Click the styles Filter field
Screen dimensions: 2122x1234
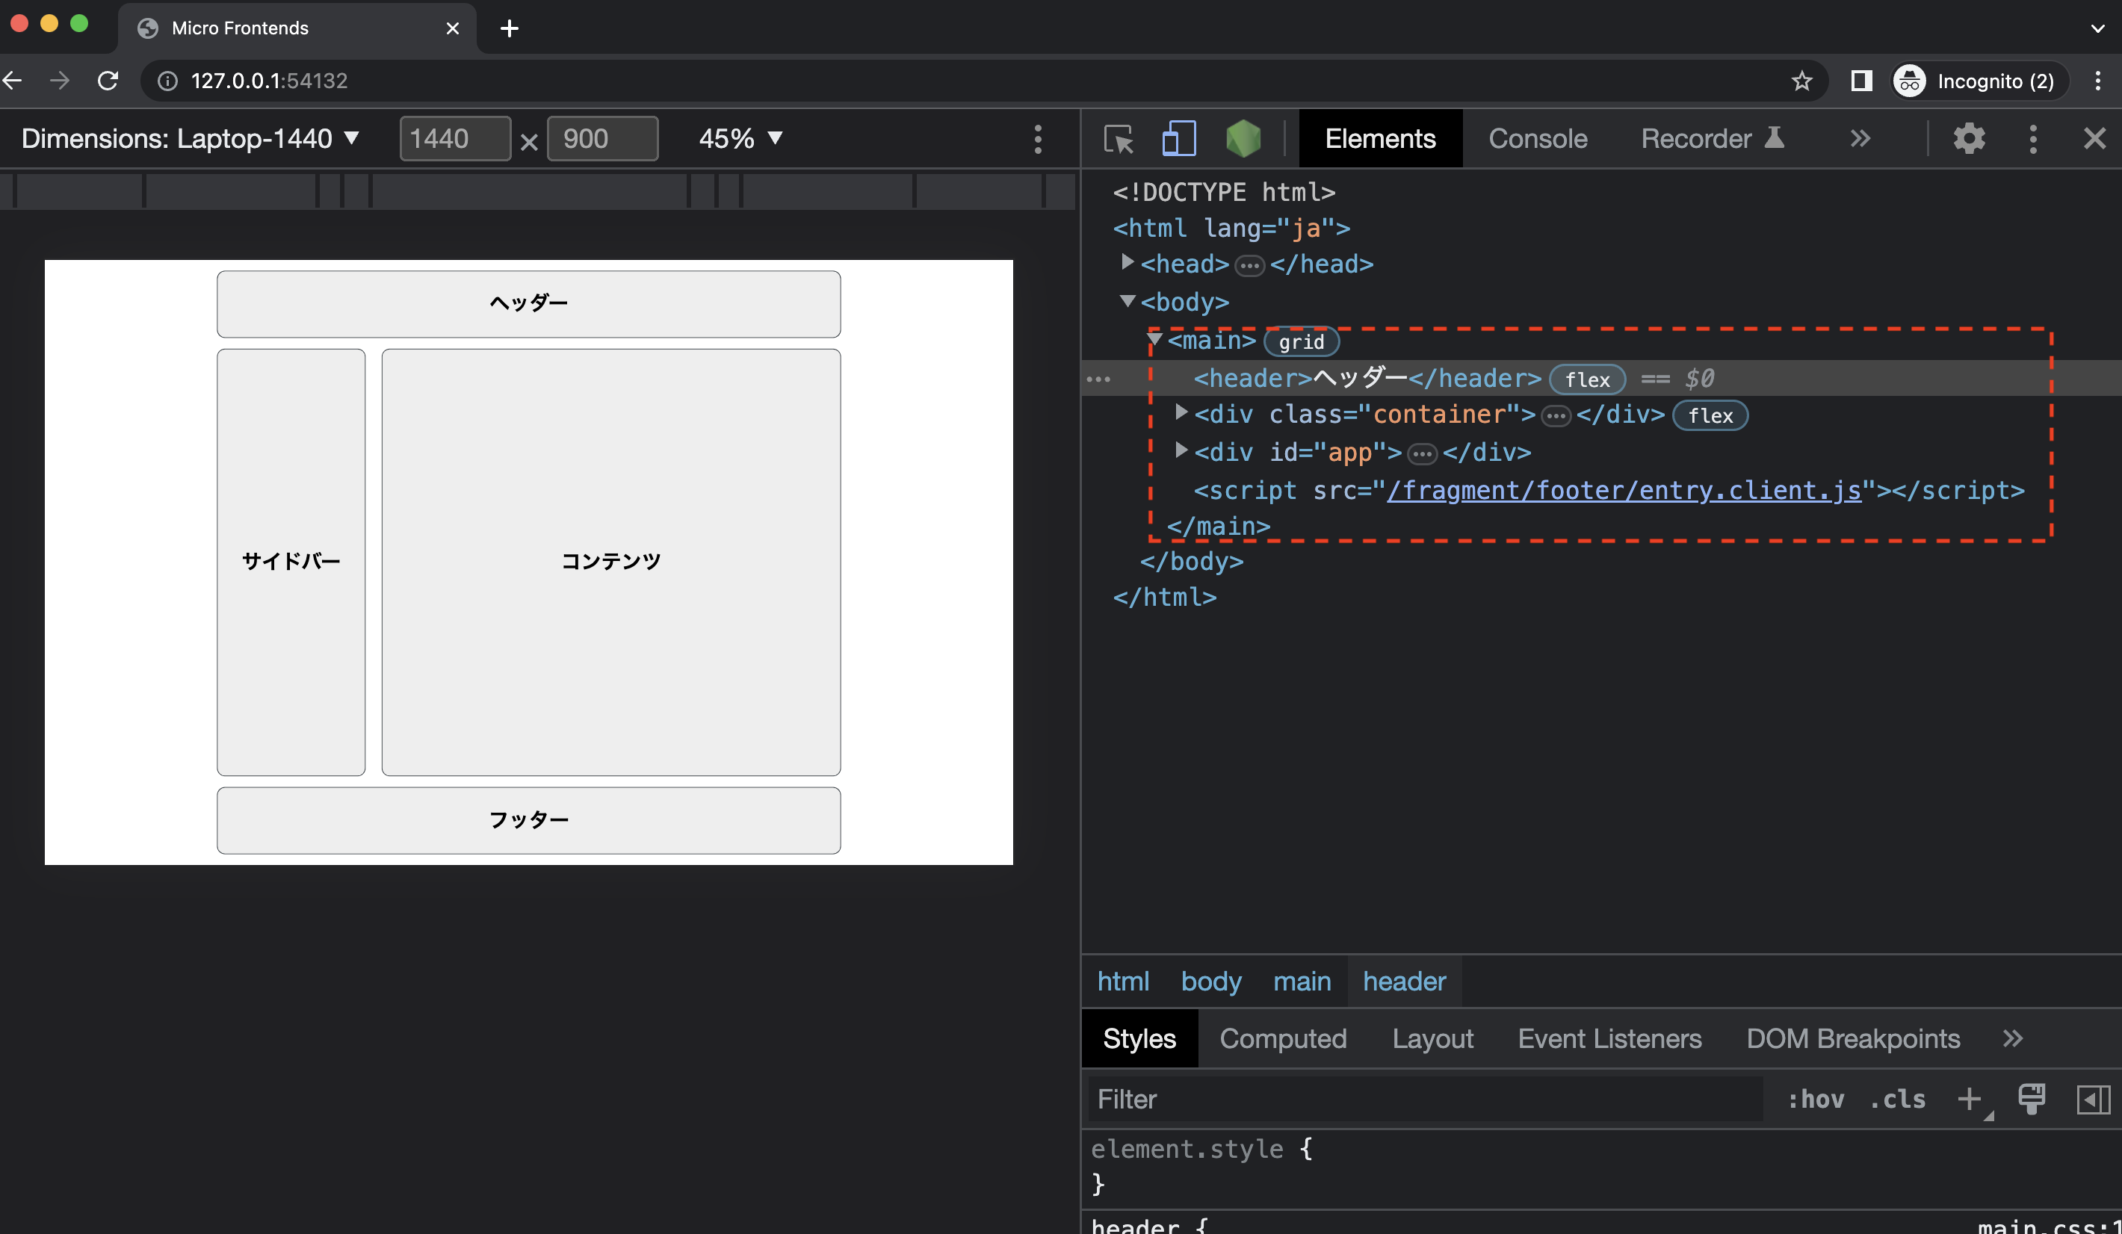pos(1425,1100)
